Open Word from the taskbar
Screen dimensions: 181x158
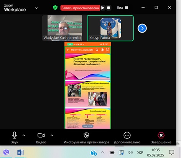click(20, 152)
